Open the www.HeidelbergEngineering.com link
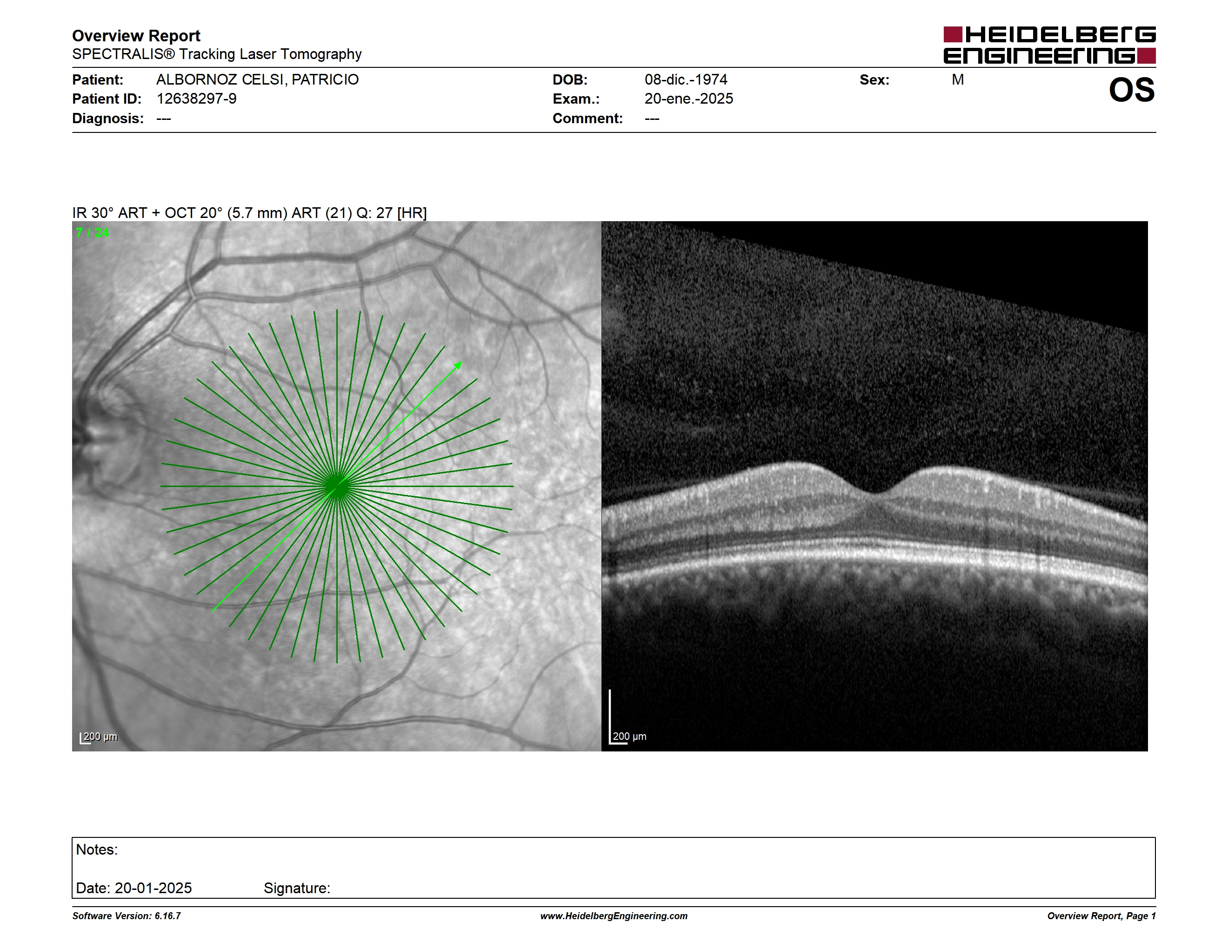The width and height of the screenshot is (1228, 948). (x=614, y=916)
